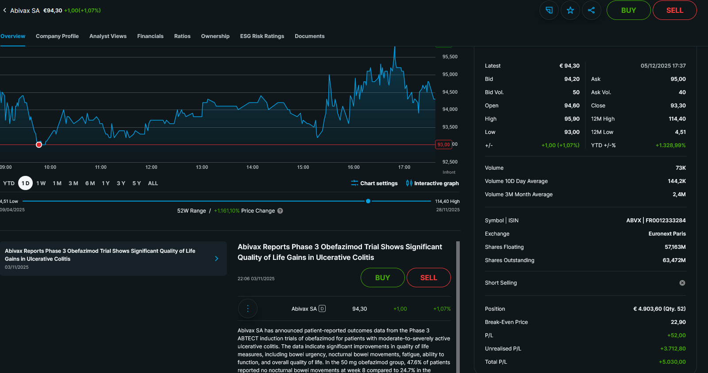Click the news article headline title
This screenshot has height=373, width=708.
click(340, 252)
